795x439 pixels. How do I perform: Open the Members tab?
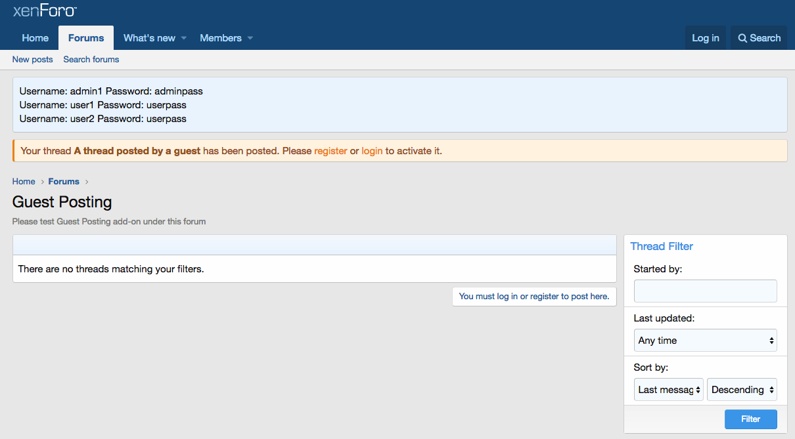coord(220,38)
